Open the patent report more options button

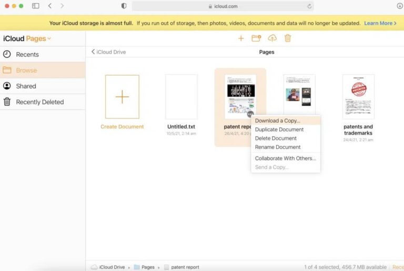[250, 114]
